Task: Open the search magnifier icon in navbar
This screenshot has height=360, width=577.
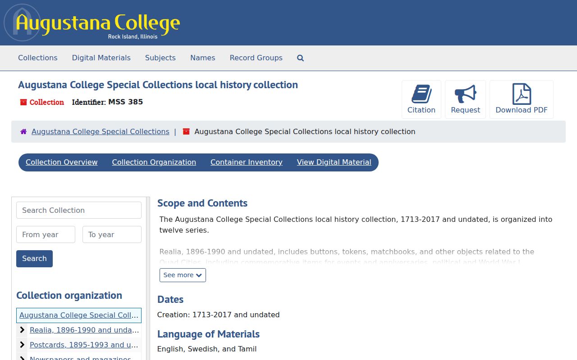Action: [x=301, y=58]
